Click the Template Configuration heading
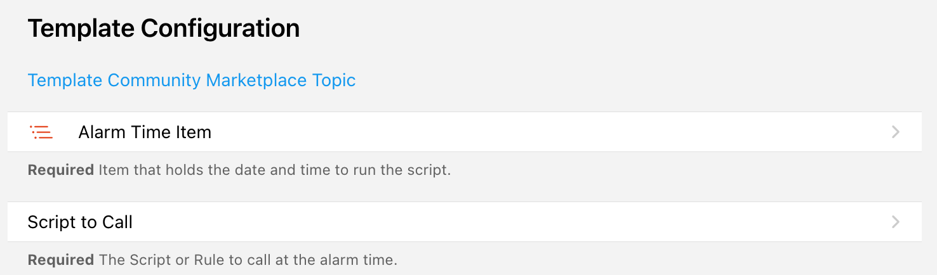 click(163, 29)
